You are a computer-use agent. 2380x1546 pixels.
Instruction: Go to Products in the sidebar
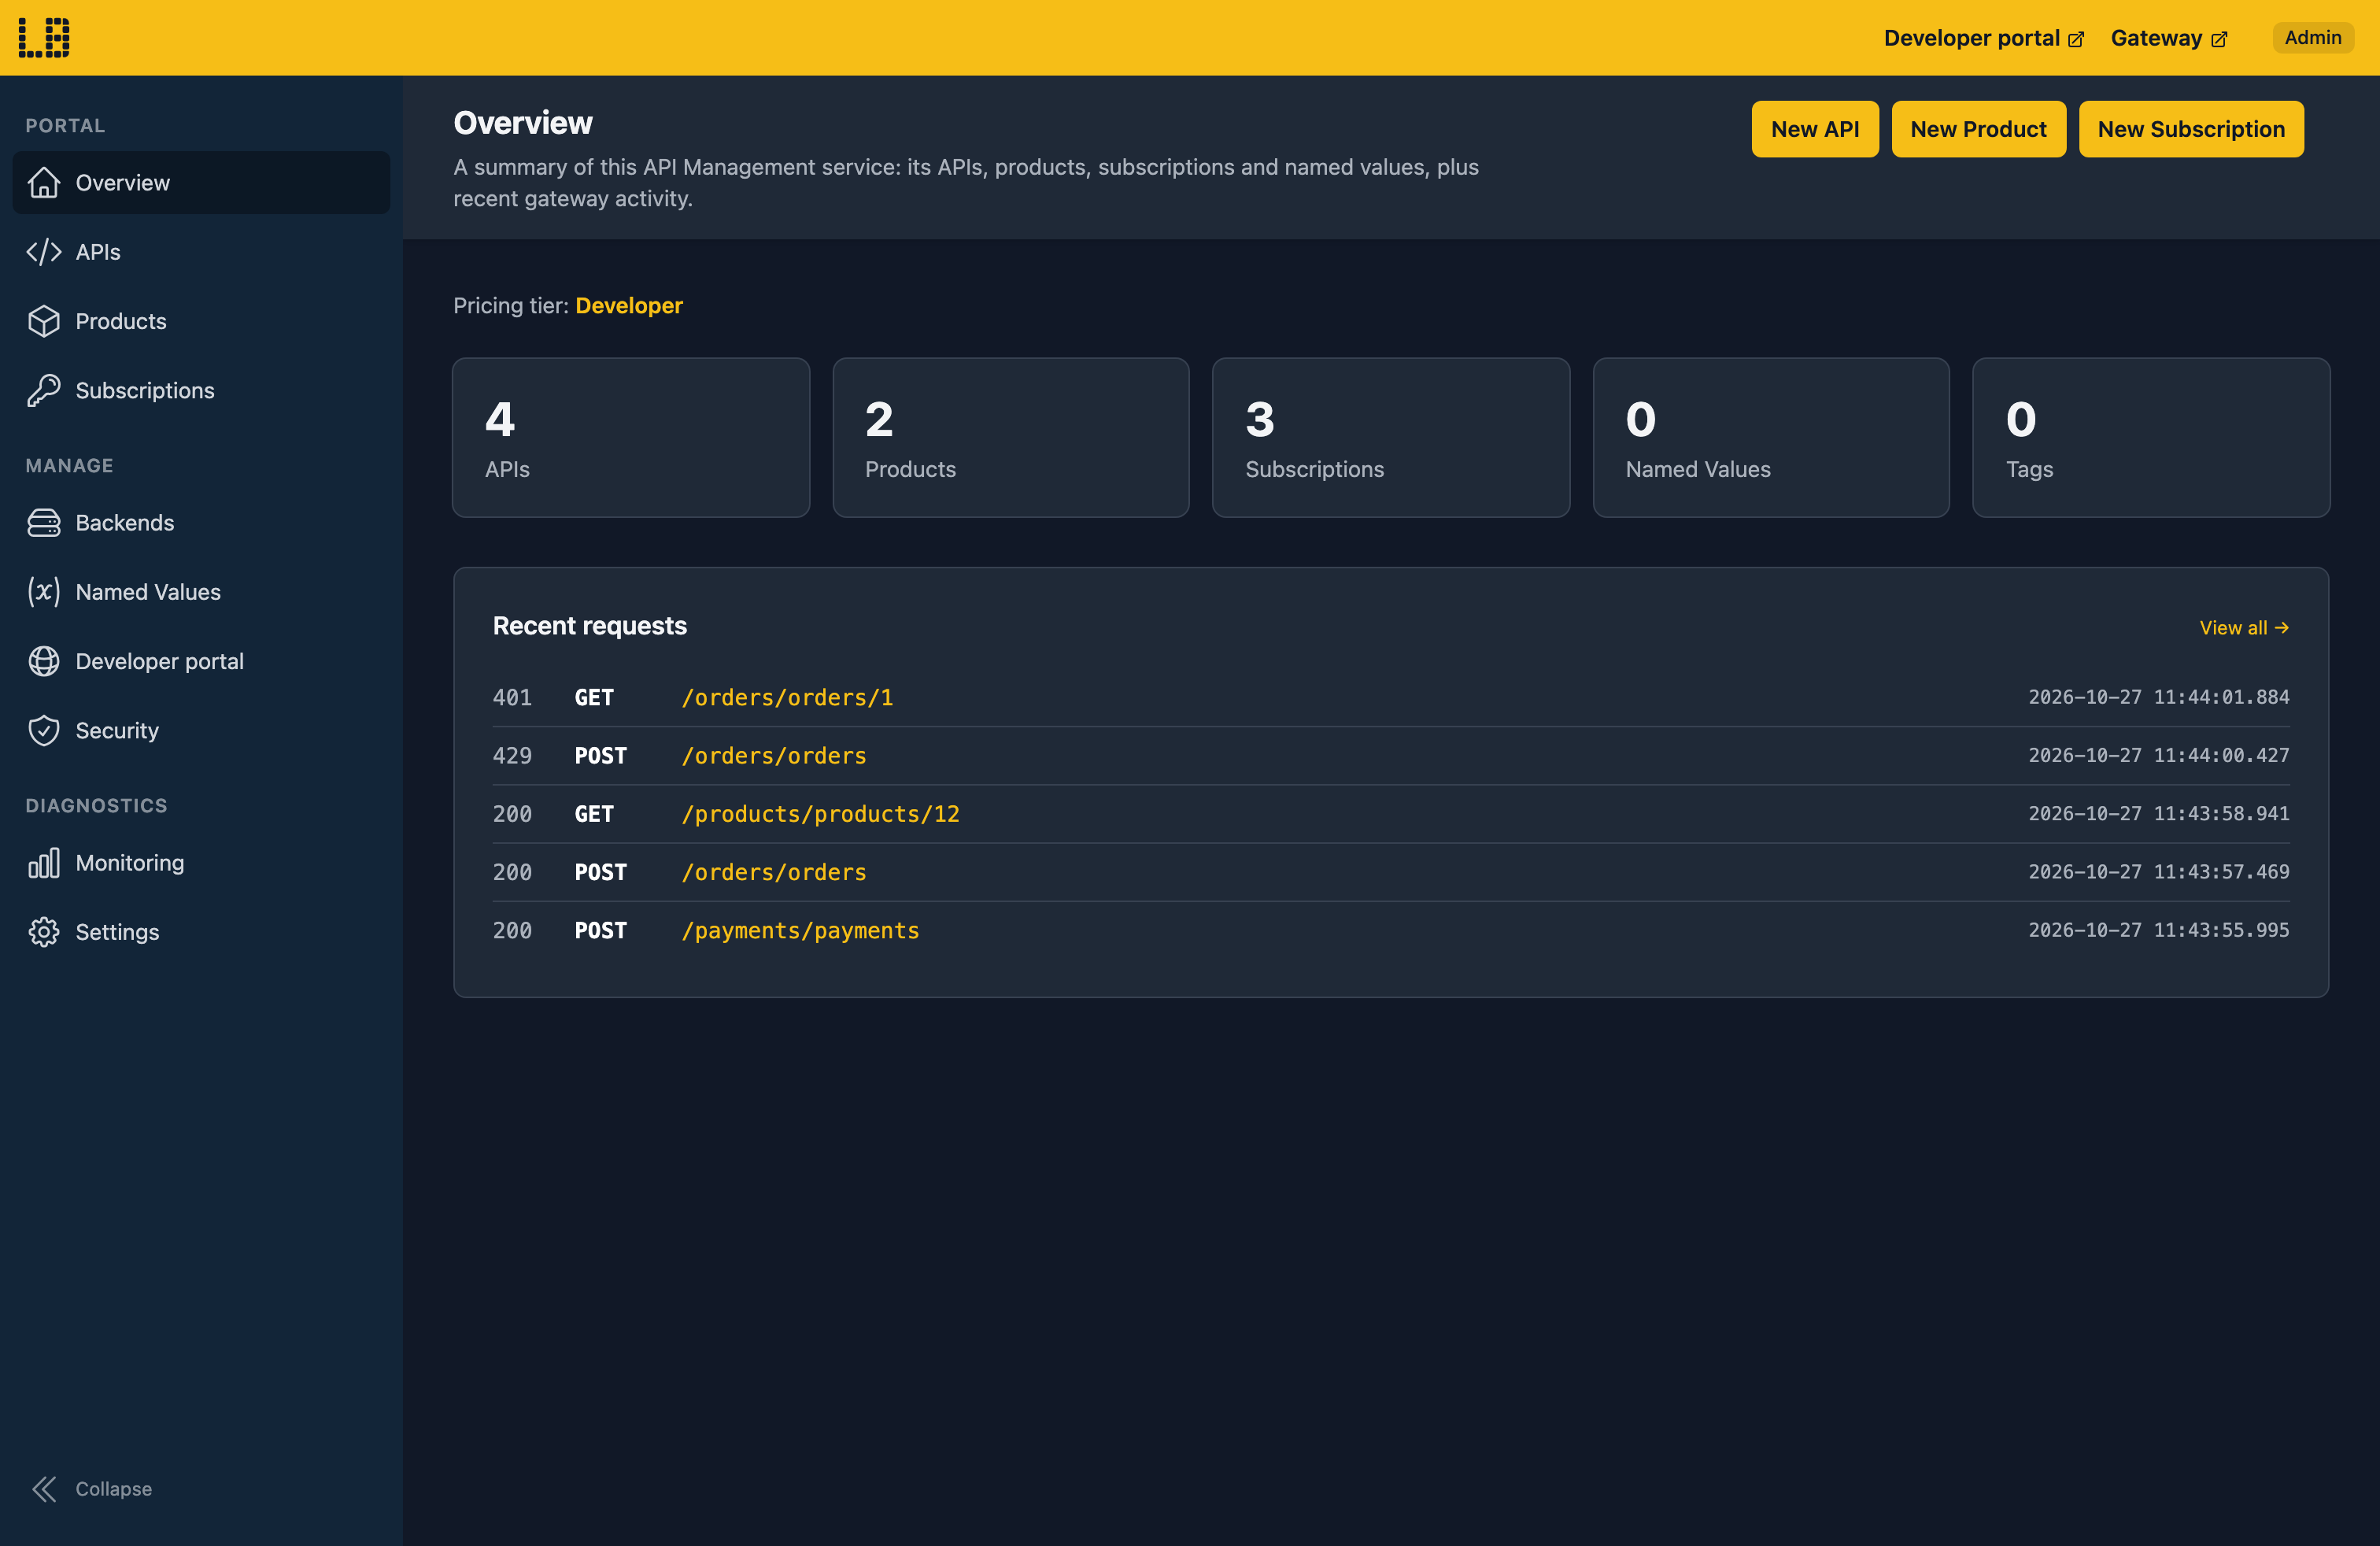tap(201, 321)
